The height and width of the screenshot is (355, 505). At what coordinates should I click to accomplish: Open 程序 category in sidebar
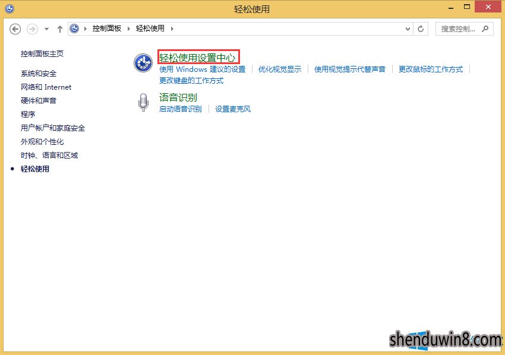[28, 114]
